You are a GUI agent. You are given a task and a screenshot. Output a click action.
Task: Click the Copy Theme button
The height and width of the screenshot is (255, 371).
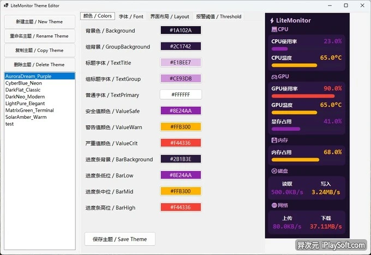point(40,50)
